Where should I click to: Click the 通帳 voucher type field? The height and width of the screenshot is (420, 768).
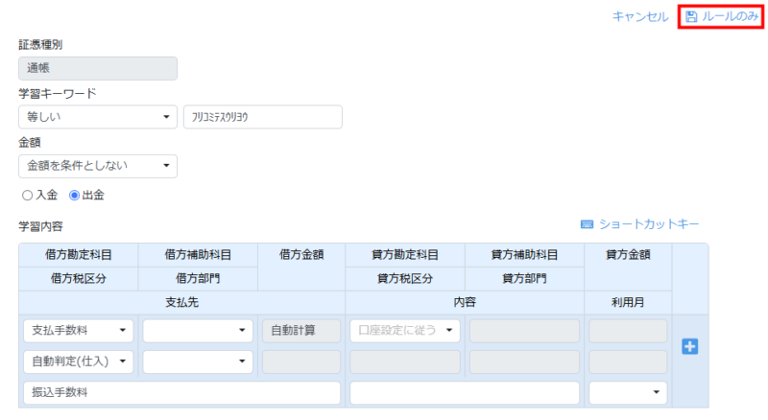(97, 68)
